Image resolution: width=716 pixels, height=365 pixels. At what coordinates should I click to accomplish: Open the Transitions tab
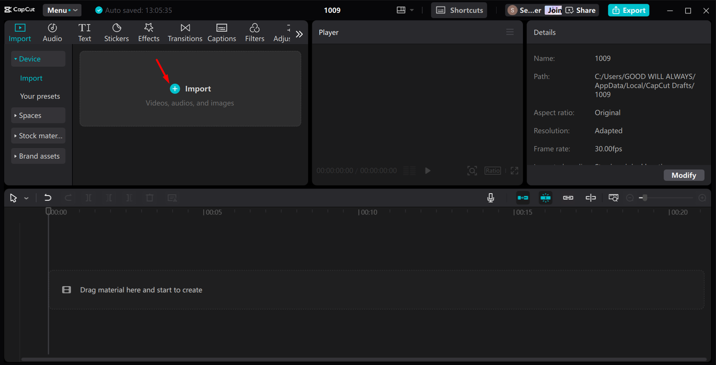point(185,33)
